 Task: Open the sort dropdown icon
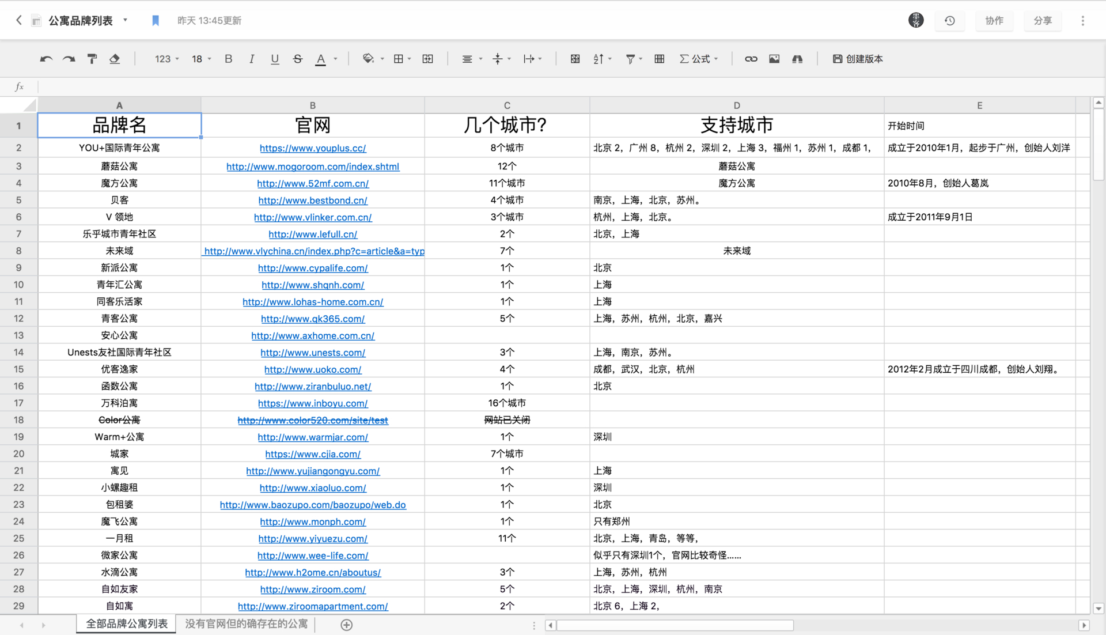(x=603, y=59)
